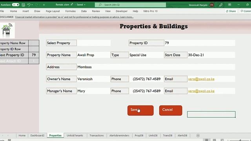
Task: Click the Owner's Name field Veronicah
Action: 93,79
